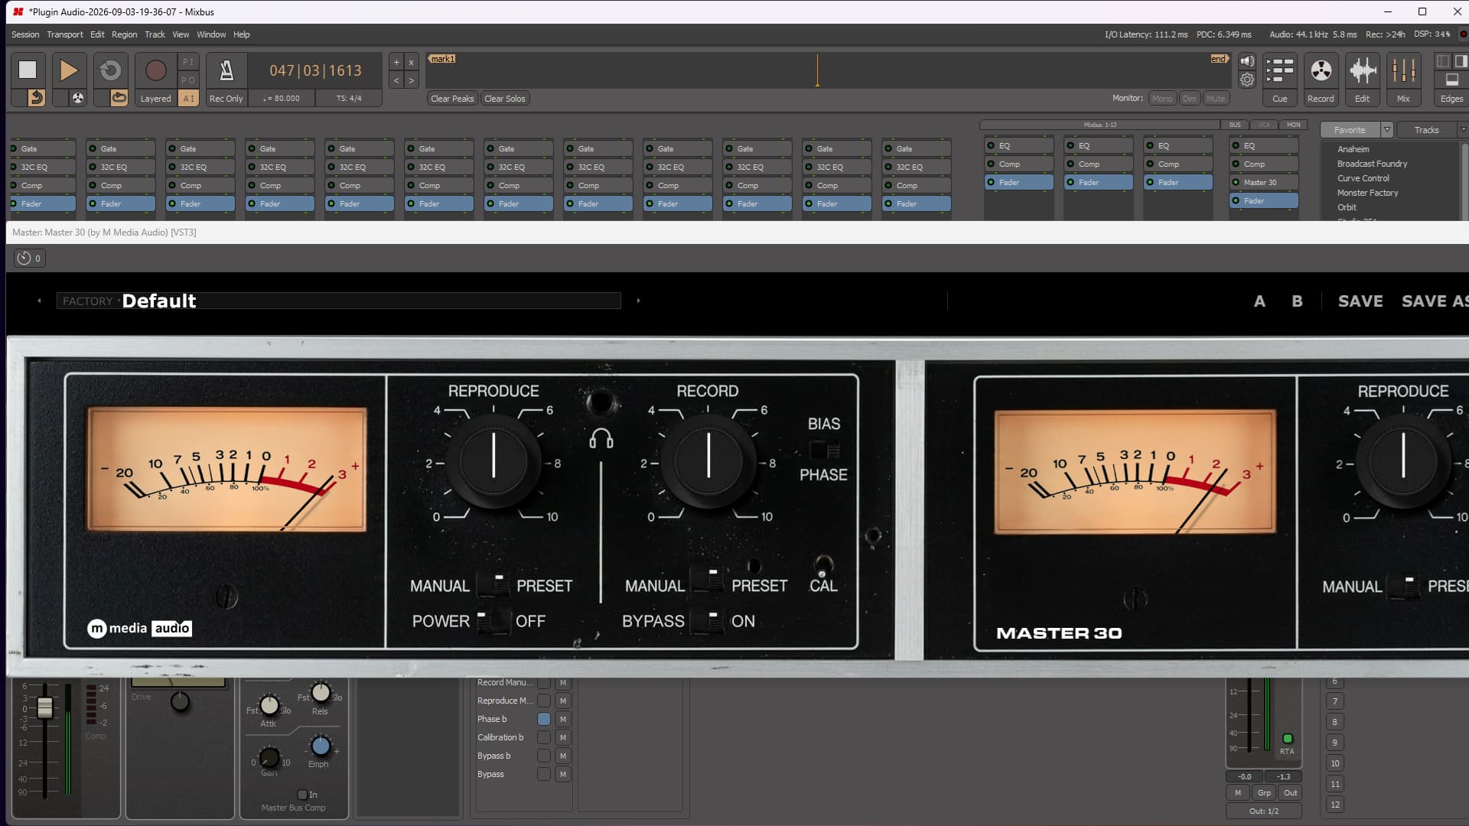The height and width of the screenshot is (826, 1469).
Task: Jump to previous marker with < button
Action: pyautogui.click(x=396, y=80)
